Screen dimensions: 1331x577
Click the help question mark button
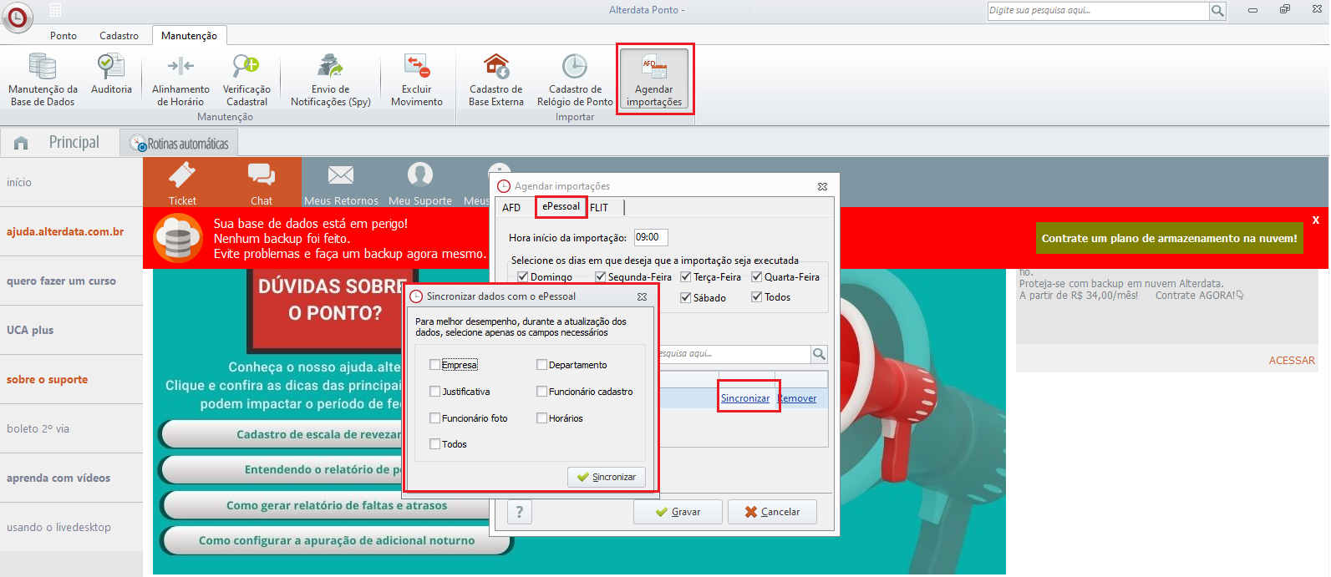click(520, 512)
